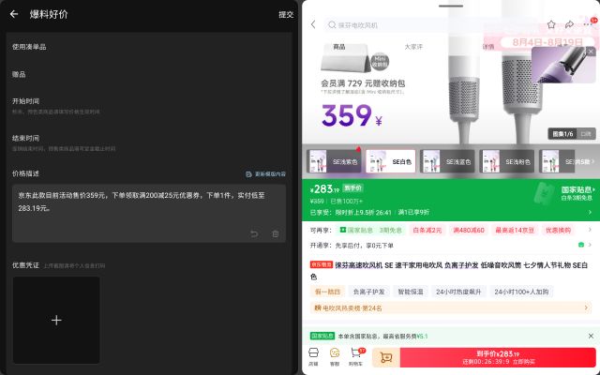The image size is (600, 375).
Task: Share the product with the share icon
Action: [x=569, y=24]
